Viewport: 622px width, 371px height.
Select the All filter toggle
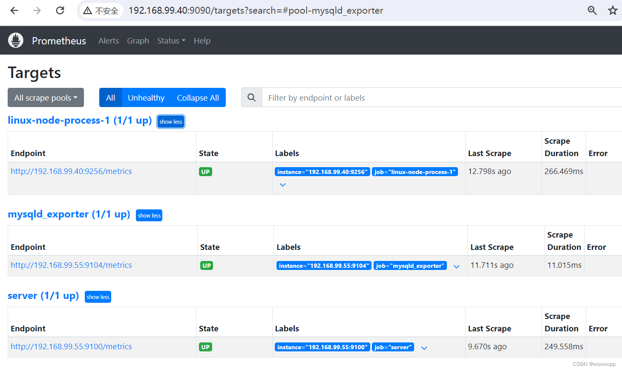(x=110, y=98)
